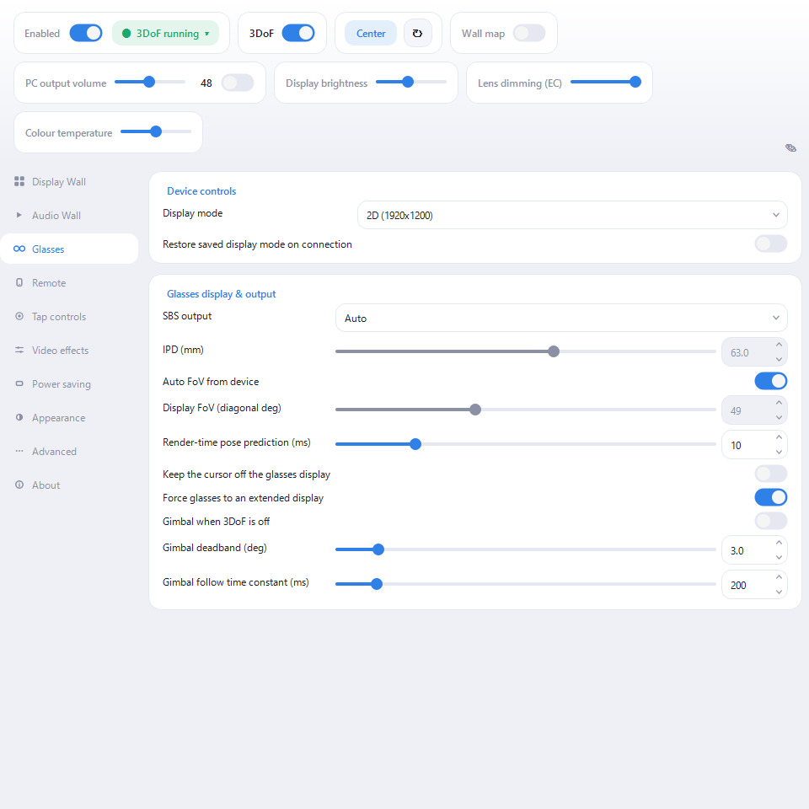
Task: Click the About info icon
Action: [19, 485]
